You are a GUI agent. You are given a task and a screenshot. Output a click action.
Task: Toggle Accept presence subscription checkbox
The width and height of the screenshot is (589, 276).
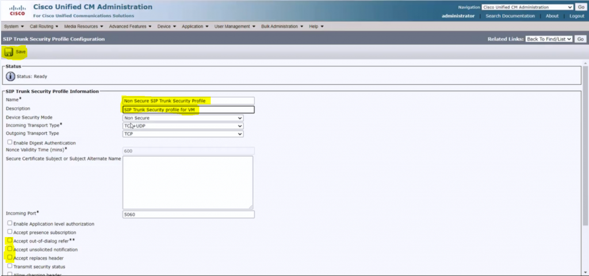coord(10,232)
